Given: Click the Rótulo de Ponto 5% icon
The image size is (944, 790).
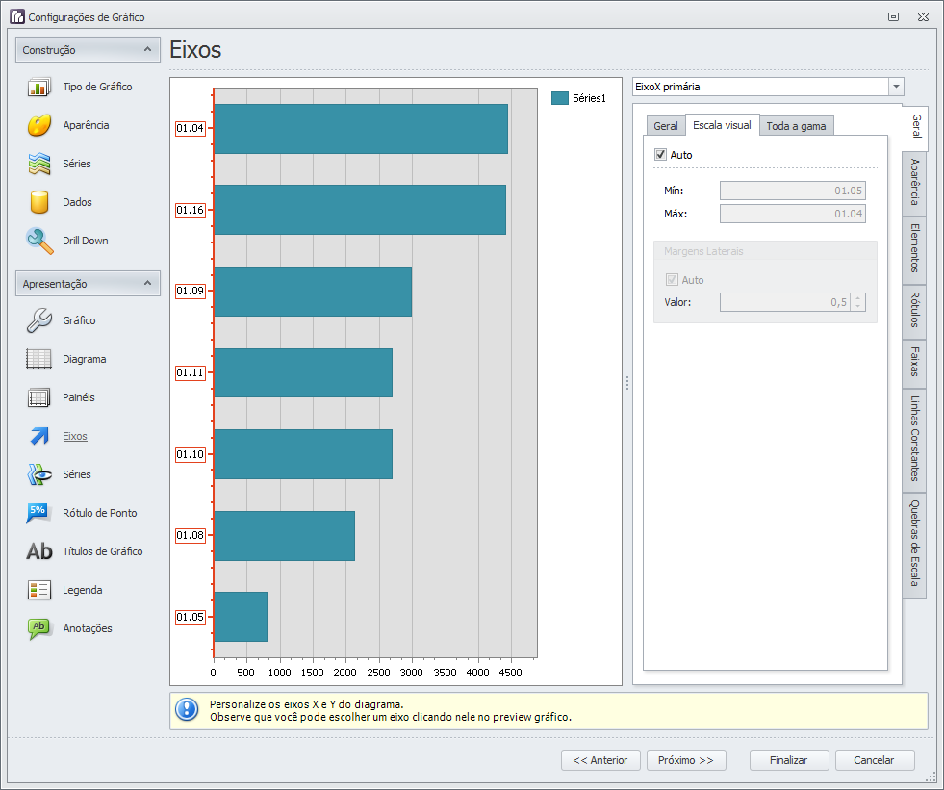Looking at the screenshot, I should [39, 513].
